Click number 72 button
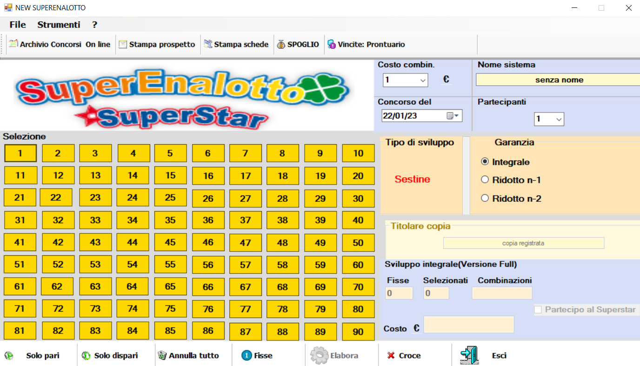 point(58,308)
